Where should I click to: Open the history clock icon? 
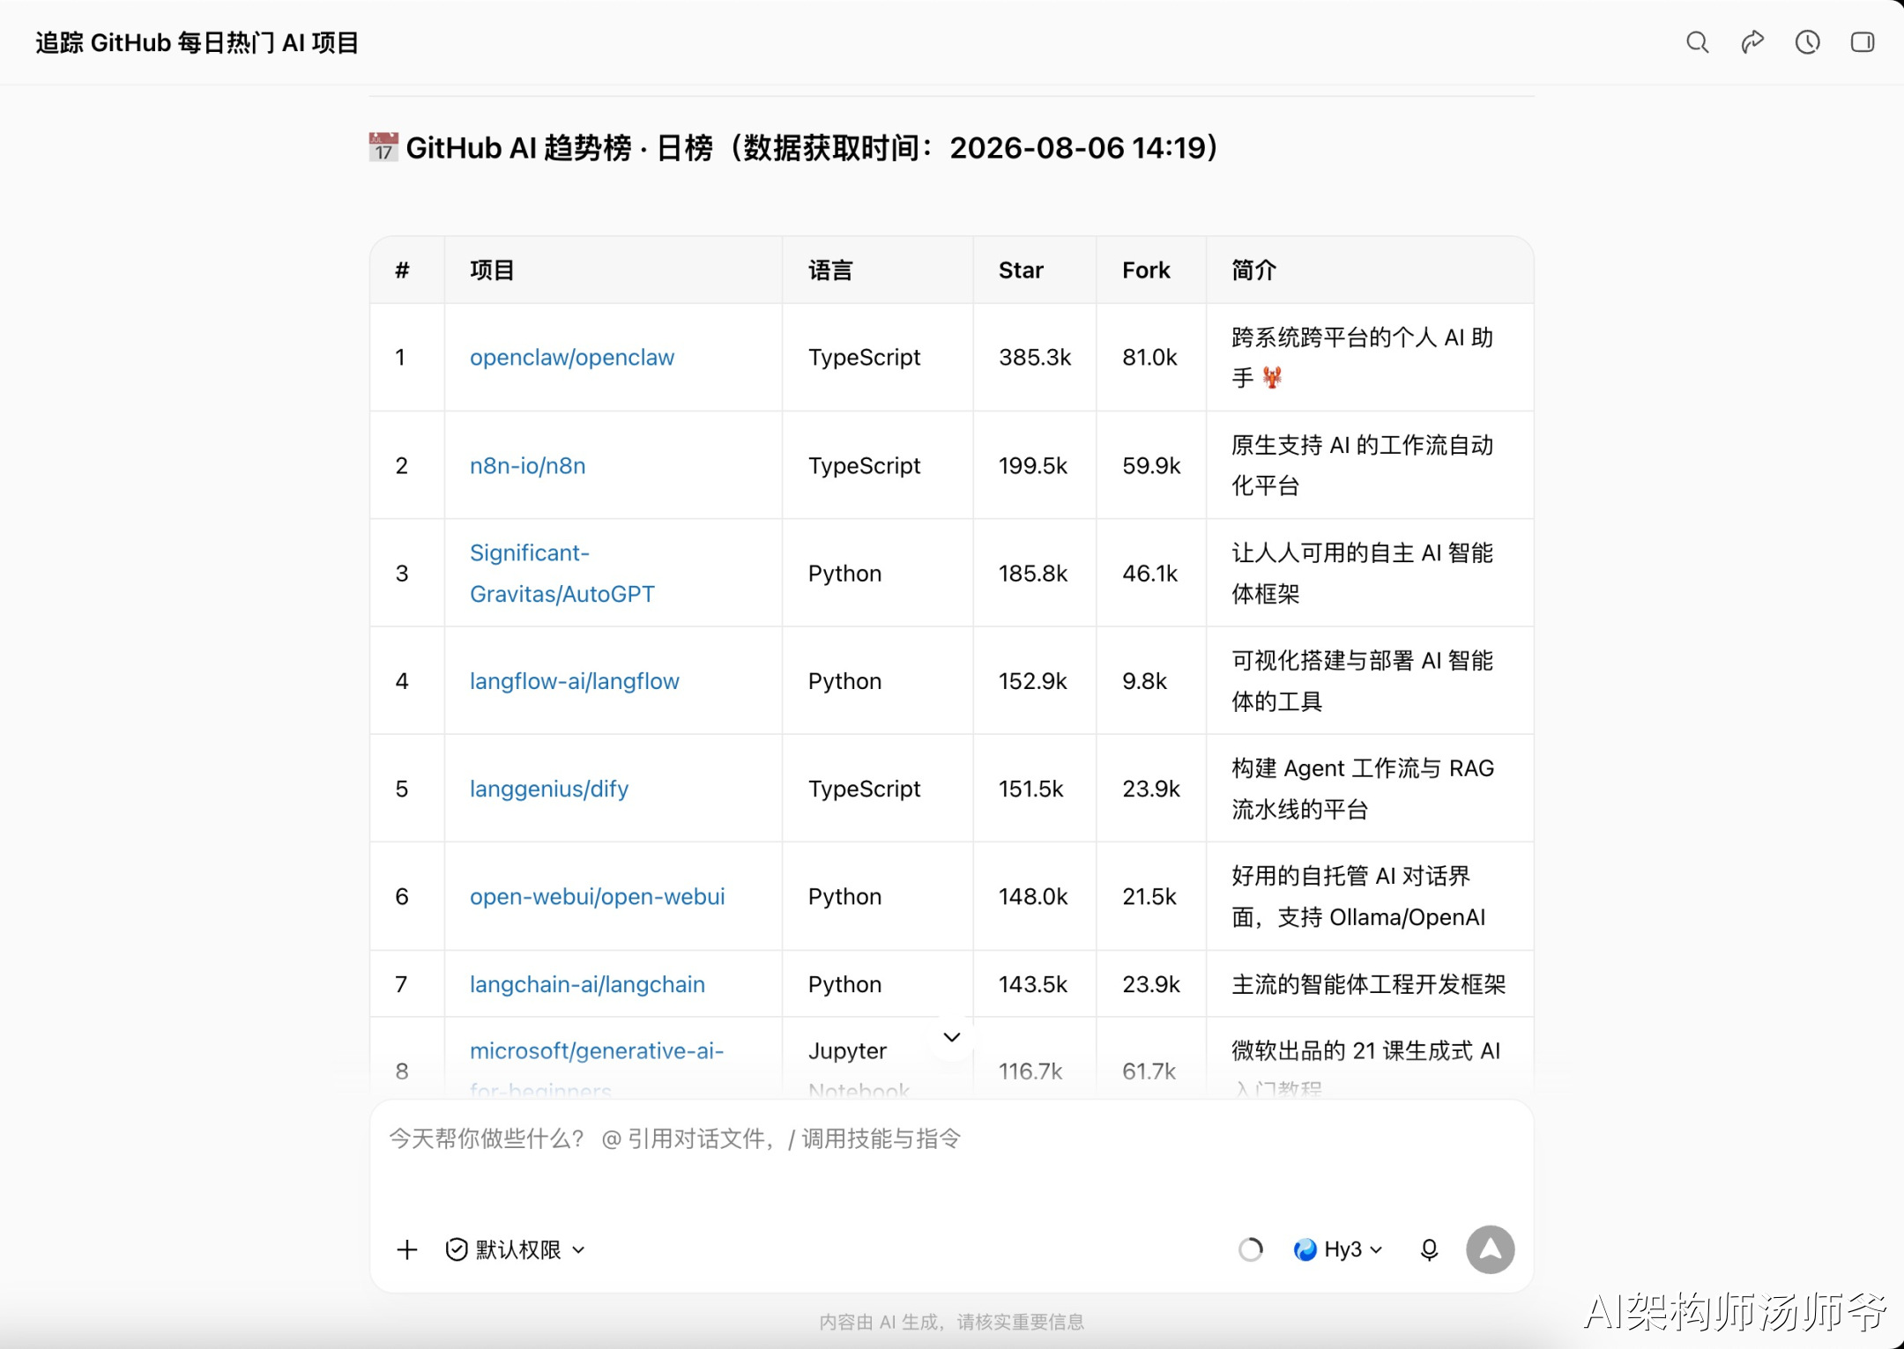[x=1807, y=42]
